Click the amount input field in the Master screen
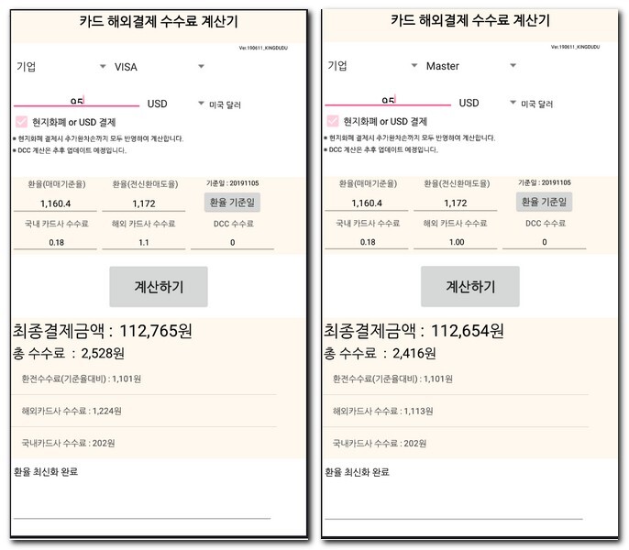629x550 pixels. point(388,100)
